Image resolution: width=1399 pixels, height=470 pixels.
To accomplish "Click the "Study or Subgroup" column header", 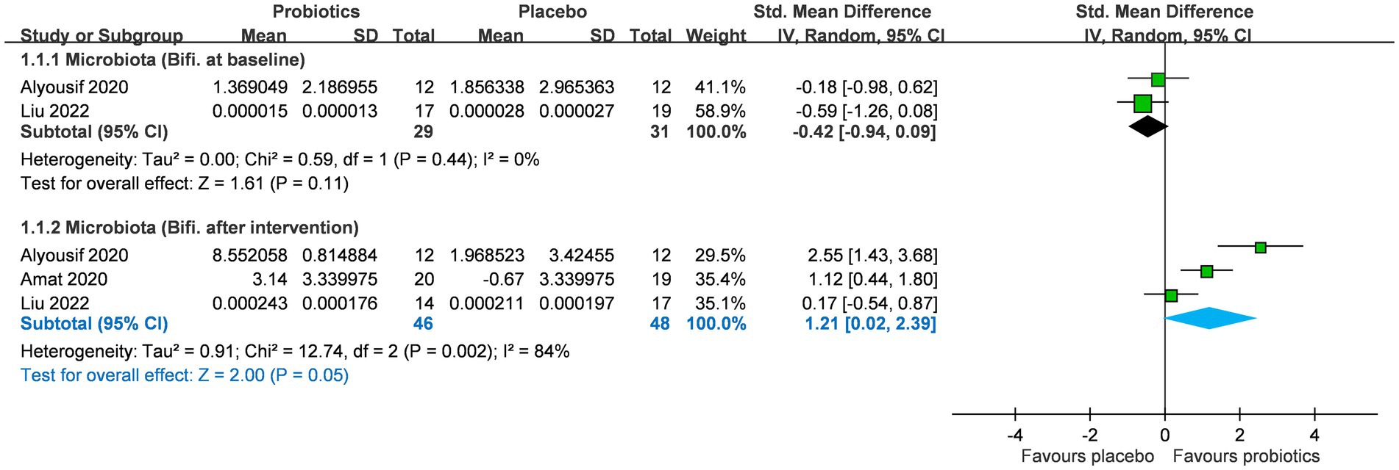I will pos(102,35).
